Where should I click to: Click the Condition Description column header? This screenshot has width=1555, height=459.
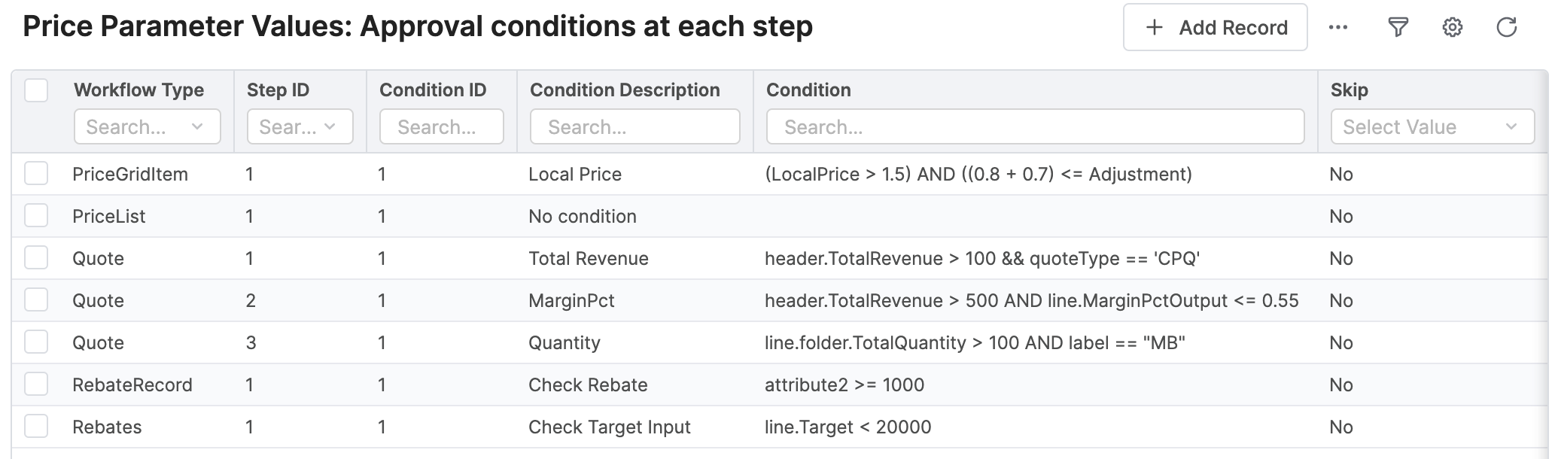[x=625, y=90]
